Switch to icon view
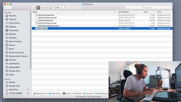181x102 pixels. pyautogui.click(x=34, y=8)
